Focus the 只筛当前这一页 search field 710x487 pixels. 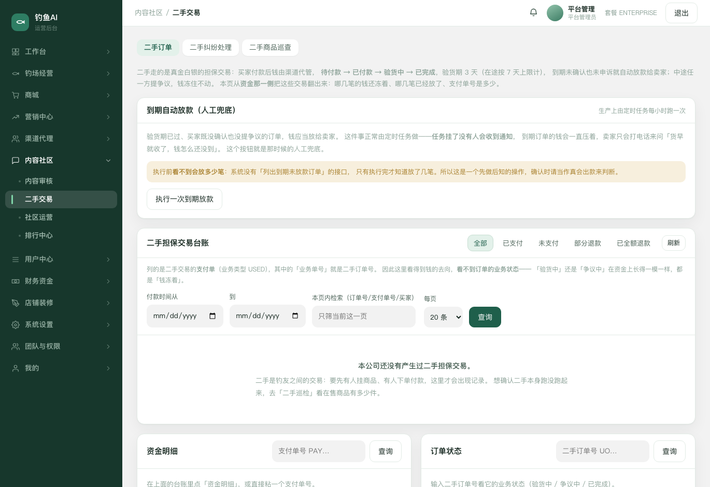364,317
